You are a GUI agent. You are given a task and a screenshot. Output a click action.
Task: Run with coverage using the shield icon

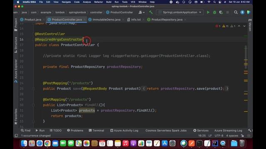point(221,12)
